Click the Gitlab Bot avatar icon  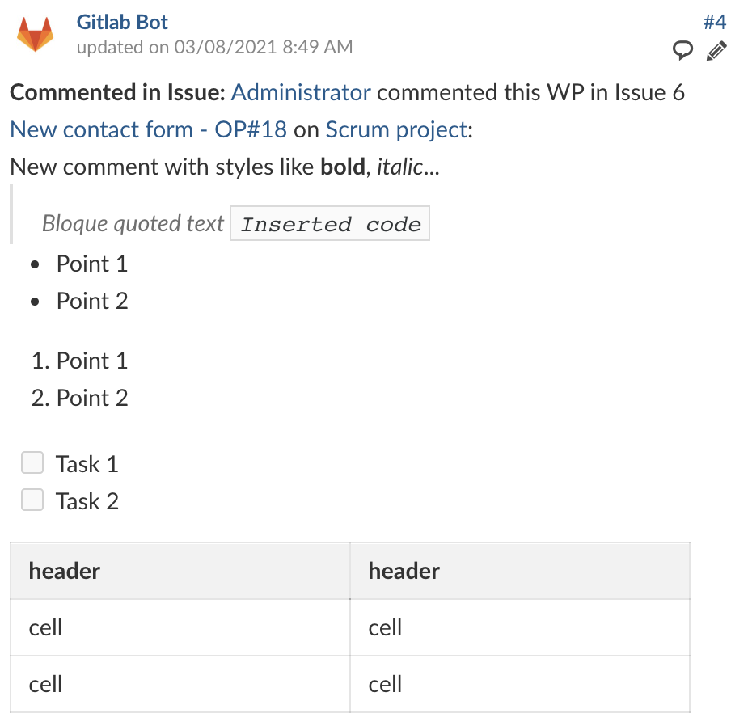point(36,34)
